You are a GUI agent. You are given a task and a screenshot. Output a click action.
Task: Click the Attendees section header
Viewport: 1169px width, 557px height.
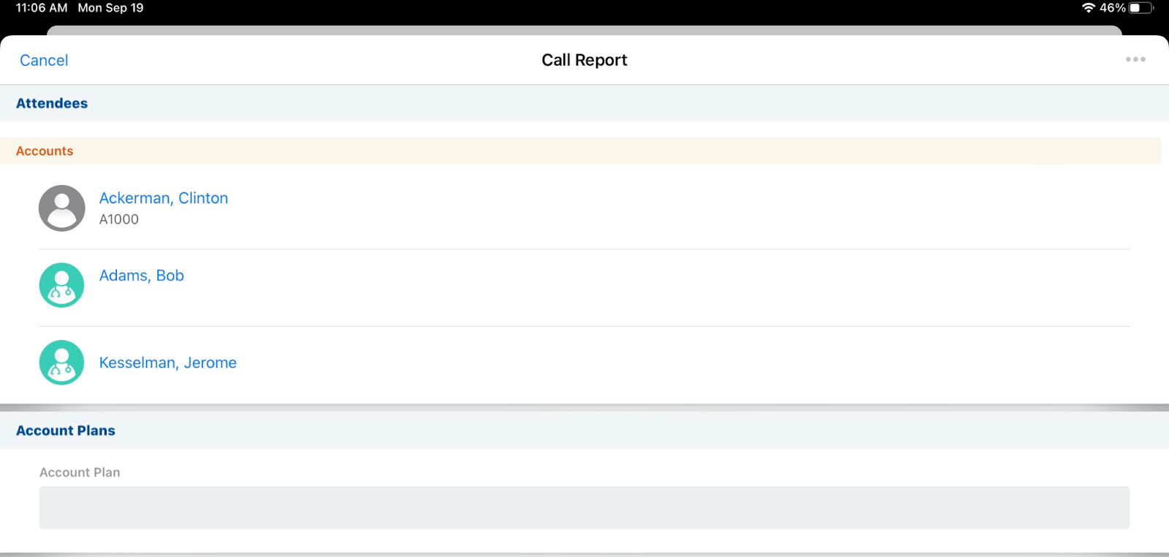(x=52, y=103)
